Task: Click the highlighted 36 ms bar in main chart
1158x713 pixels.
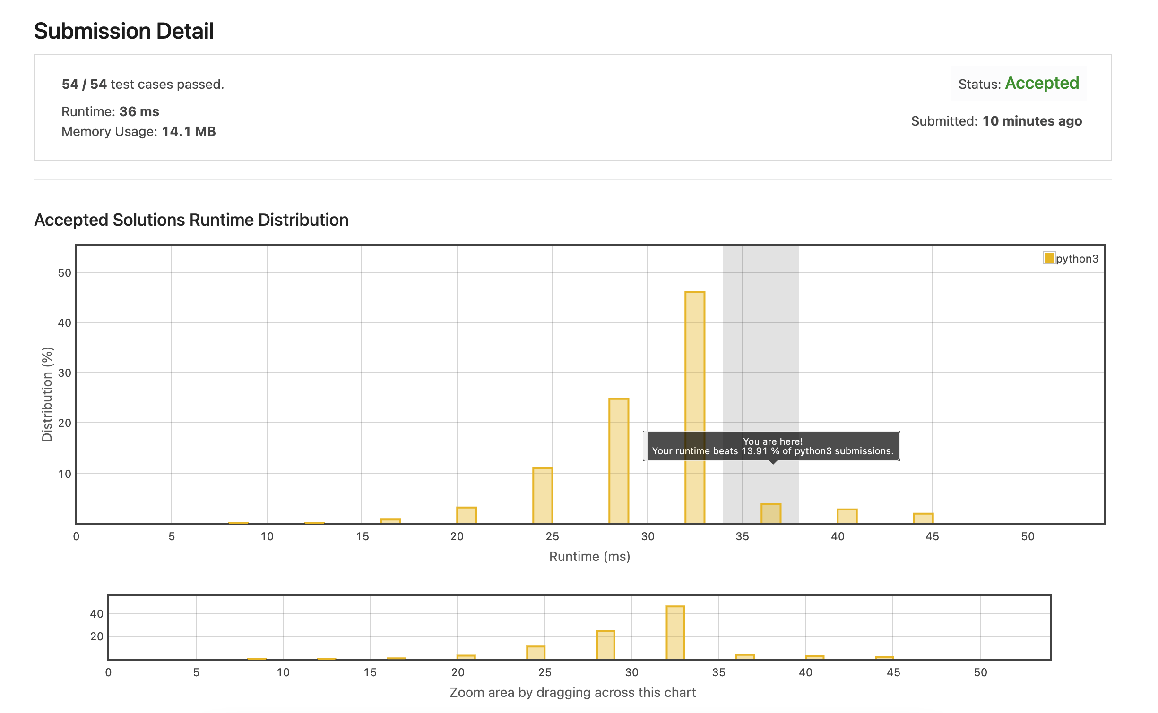Action: pyautogui.click(x=770, y=514)
